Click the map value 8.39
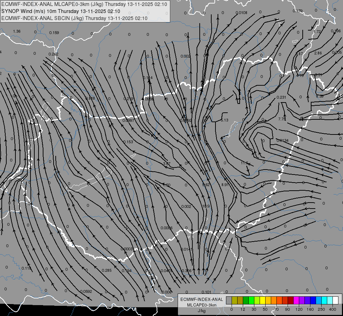 pyautogui.click(x=320, y=96)
